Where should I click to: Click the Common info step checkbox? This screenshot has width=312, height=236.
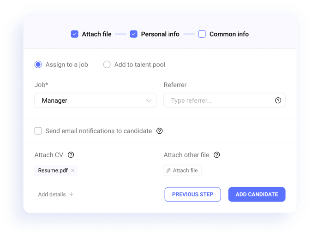click(202, 34)
